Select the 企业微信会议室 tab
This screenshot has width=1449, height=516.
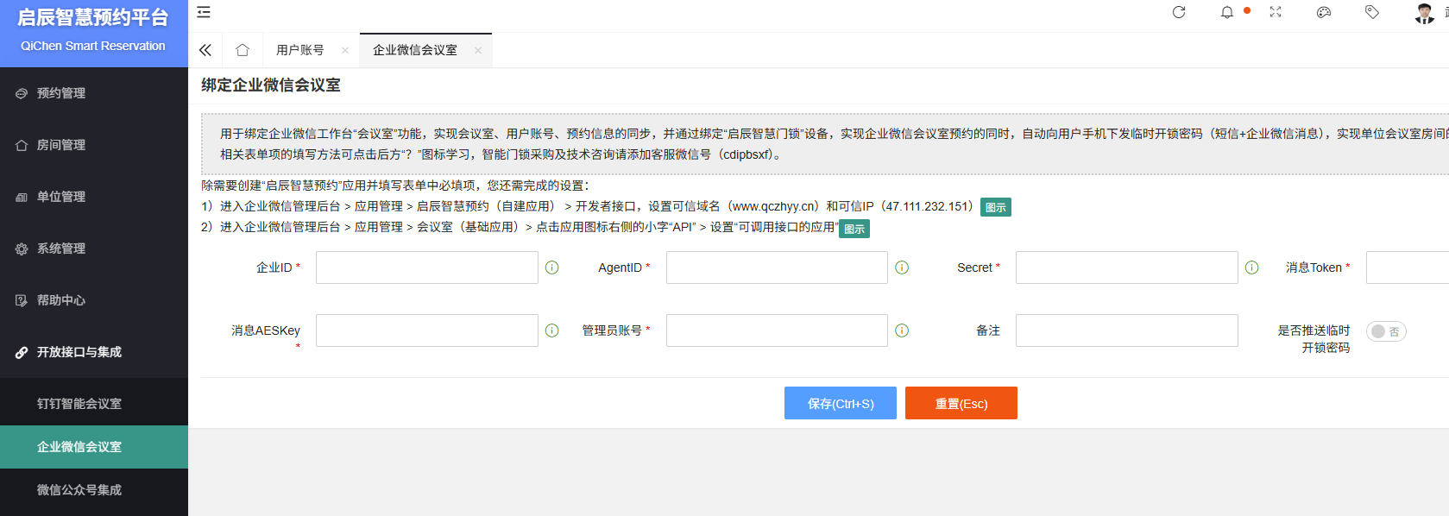[415, 50]
